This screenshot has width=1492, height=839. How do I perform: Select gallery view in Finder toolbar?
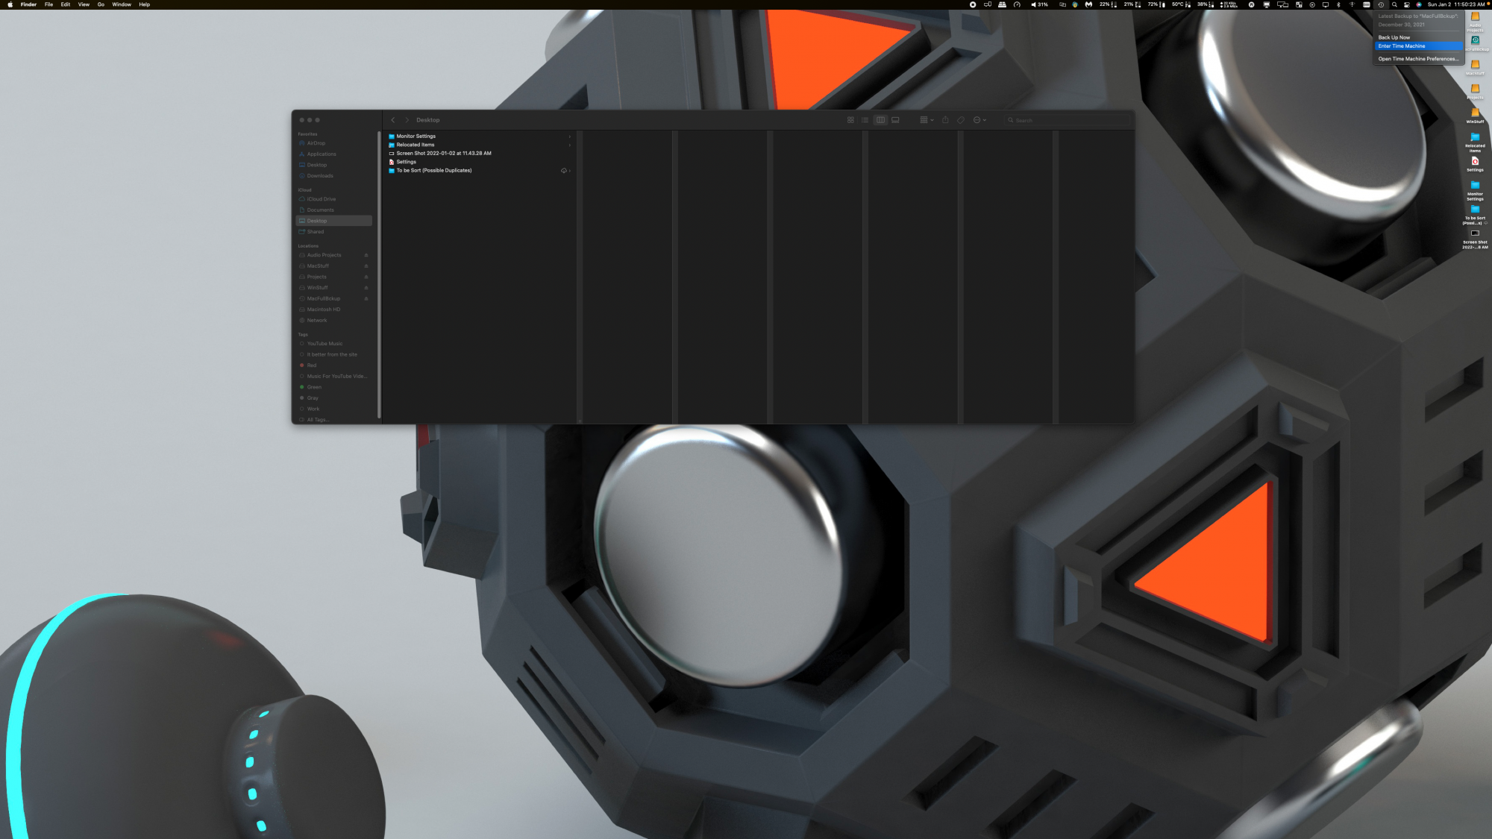point(895,120)
